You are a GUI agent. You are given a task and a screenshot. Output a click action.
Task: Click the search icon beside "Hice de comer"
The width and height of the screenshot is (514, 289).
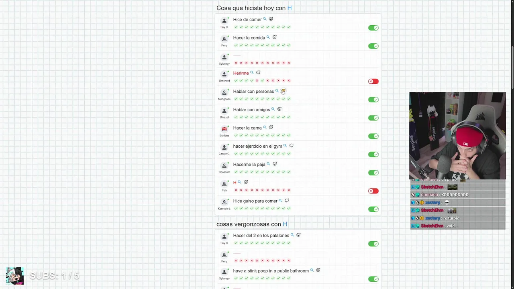point(265,19)
